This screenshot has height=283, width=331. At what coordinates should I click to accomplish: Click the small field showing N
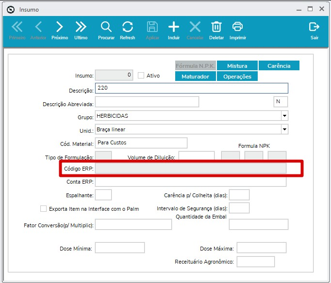[x=281, y=102]
